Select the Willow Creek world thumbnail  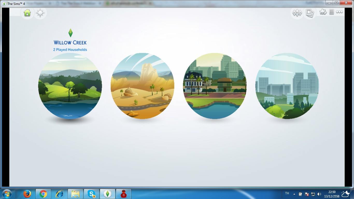(x=70, y=86)
